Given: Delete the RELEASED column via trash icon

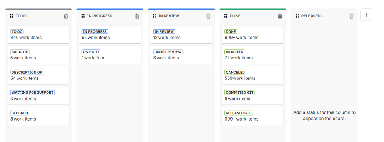Looking at the screenshot, I should 351,16.
